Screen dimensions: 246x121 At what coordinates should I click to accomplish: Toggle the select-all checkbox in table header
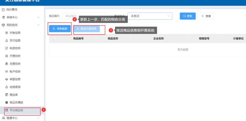tap(55, 38)
